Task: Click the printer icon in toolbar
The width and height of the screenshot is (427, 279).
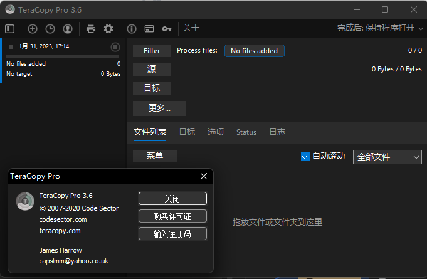Action: [x=91, y=29]
